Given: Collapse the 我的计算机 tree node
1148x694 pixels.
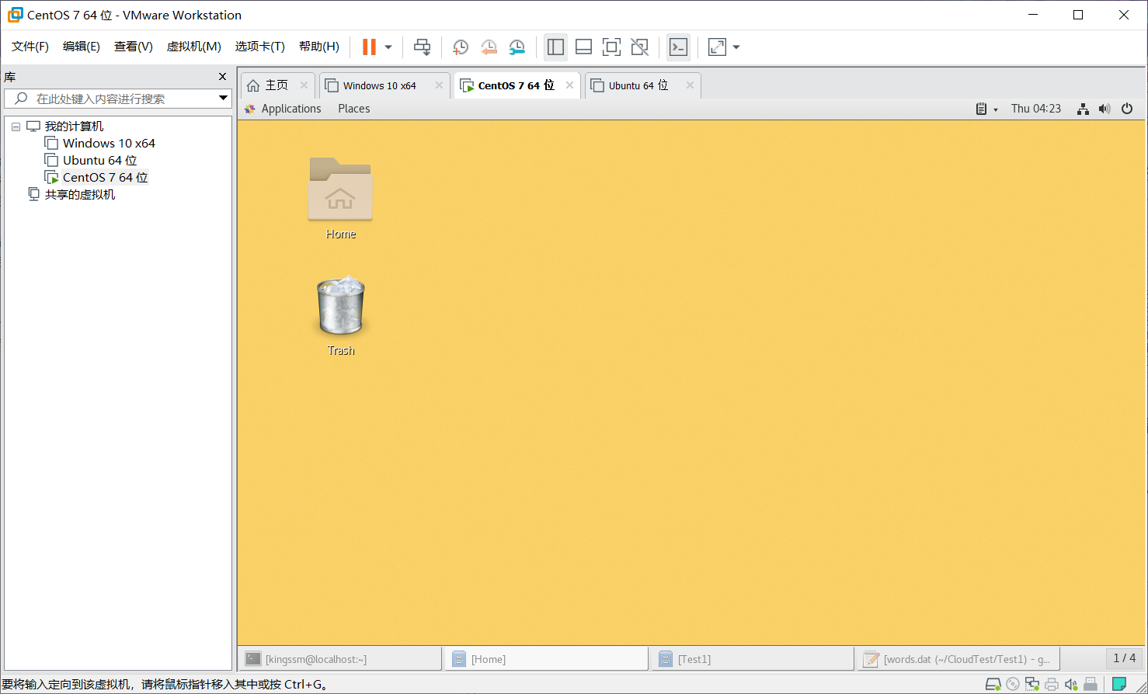Looking at the screenshot, I should tap(16, 127).
